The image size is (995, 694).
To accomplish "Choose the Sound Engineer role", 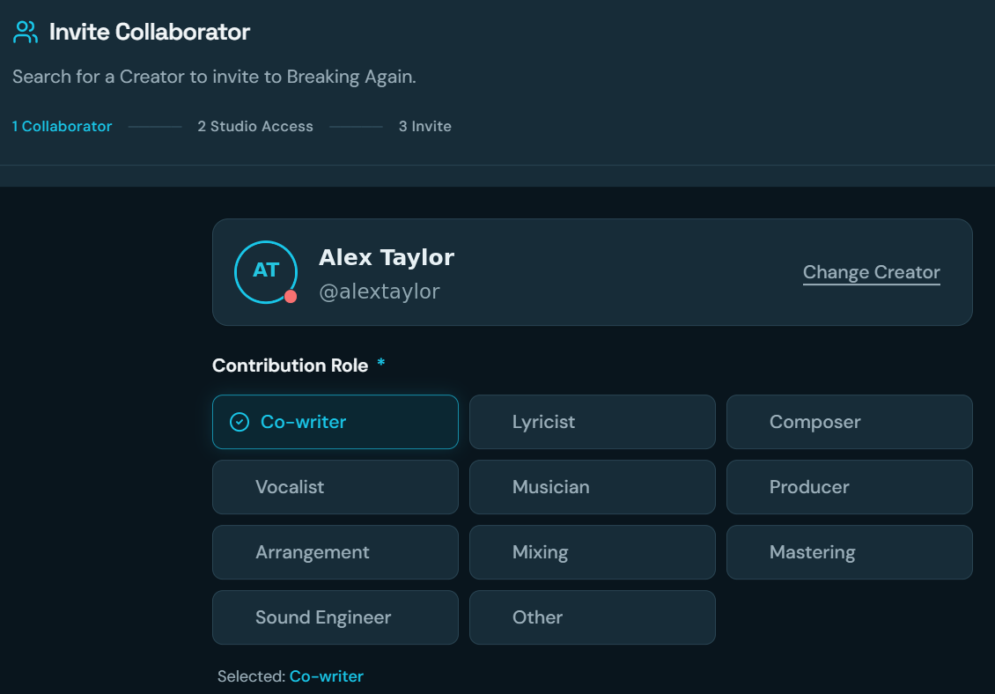I will click(335, 617).
